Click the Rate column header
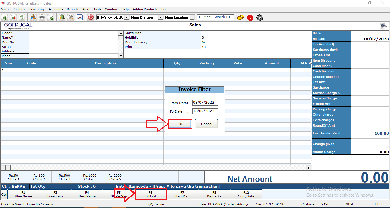The image size is (390, 208). tap(238, 63)
